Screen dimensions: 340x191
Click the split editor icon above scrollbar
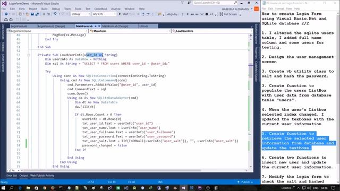pos(251,36)
